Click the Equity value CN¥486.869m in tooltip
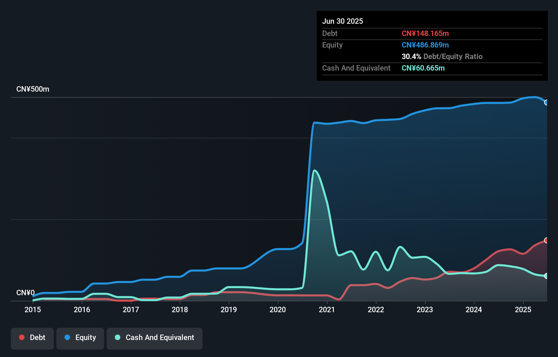This screenshot has height=357, width=558. (x=425, y=45)
